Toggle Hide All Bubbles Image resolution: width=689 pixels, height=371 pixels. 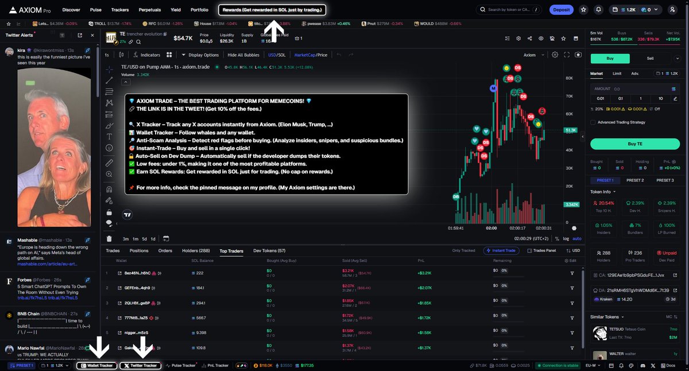(243, 55)
